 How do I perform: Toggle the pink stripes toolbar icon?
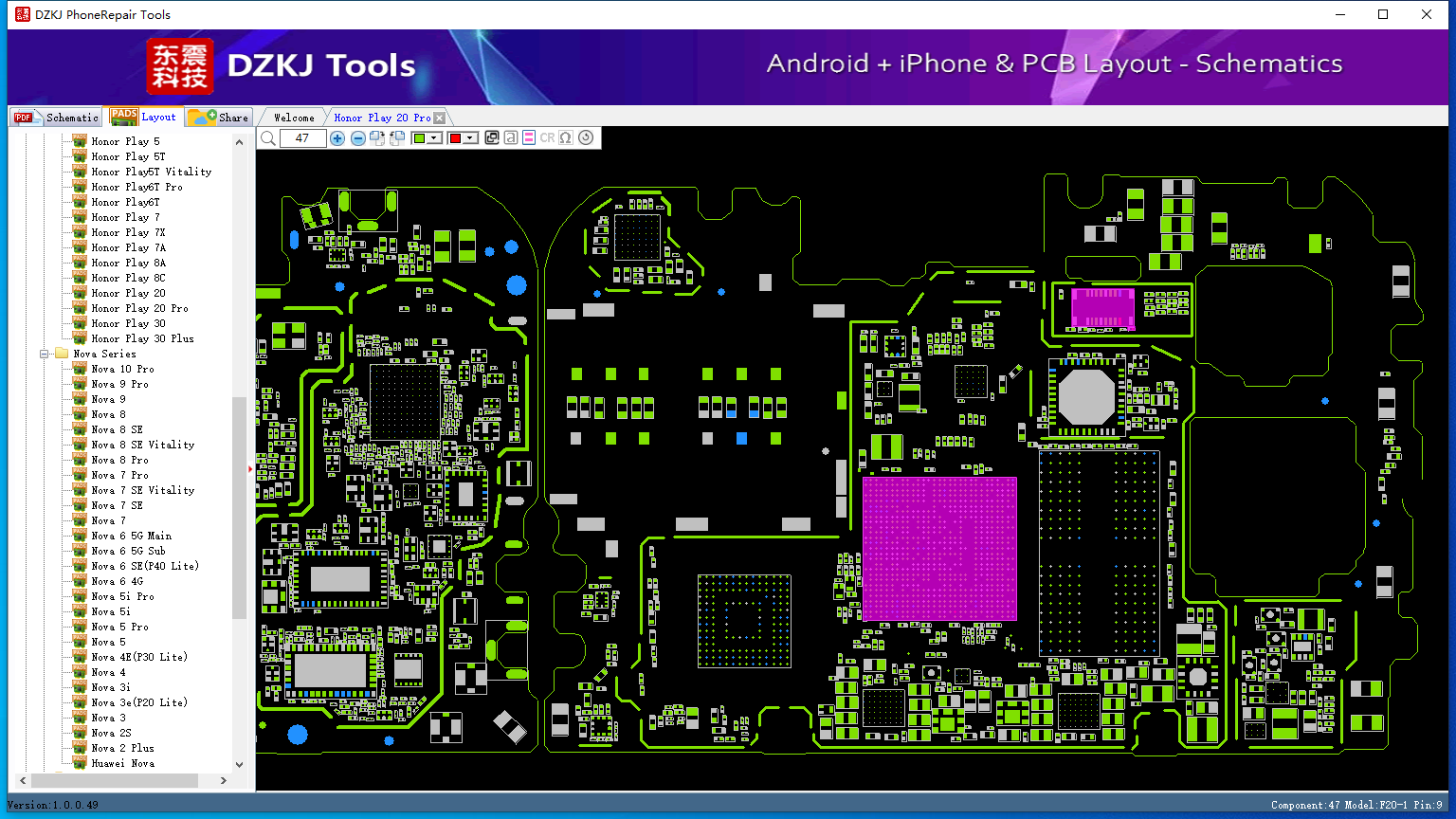click(x=529, y=138)
